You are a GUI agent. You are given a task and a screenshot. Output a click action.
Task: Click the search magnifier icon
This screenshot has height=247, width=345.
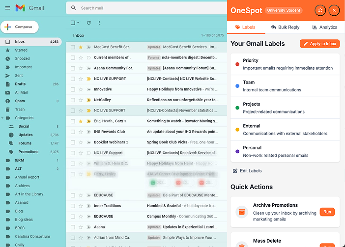(x=74, y=8)
